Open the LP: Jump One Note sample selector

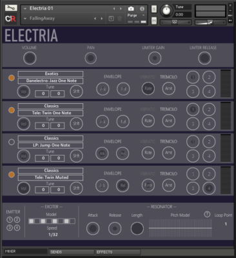50,145
